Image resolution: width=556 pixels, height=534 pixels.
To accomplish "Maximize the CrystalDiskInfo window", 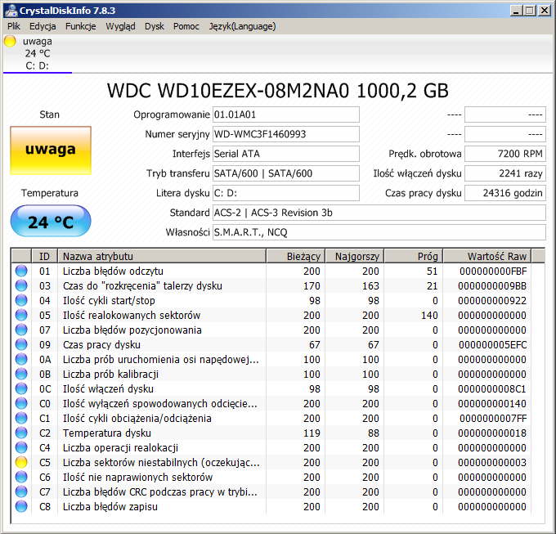I will [x=530, y=11].
